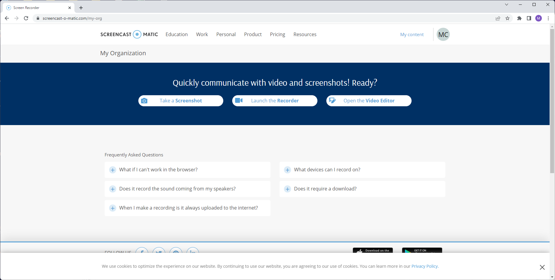Go back in the browser

tap(7, 18)
